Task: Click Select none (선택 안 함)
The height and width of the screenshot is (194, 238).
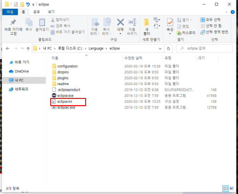Action: [x=211, y=26]
